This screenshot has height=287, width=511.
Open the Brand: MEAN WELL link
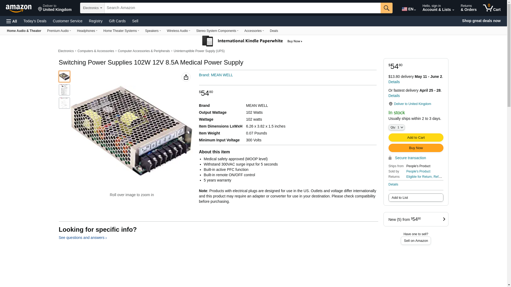(x=216, y=75)
